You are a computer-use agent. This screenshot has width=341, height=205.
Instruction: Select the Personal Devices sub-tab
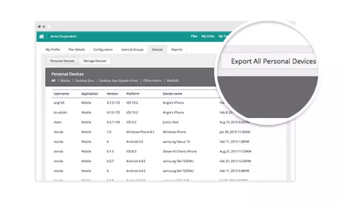[x=62, y=61]
